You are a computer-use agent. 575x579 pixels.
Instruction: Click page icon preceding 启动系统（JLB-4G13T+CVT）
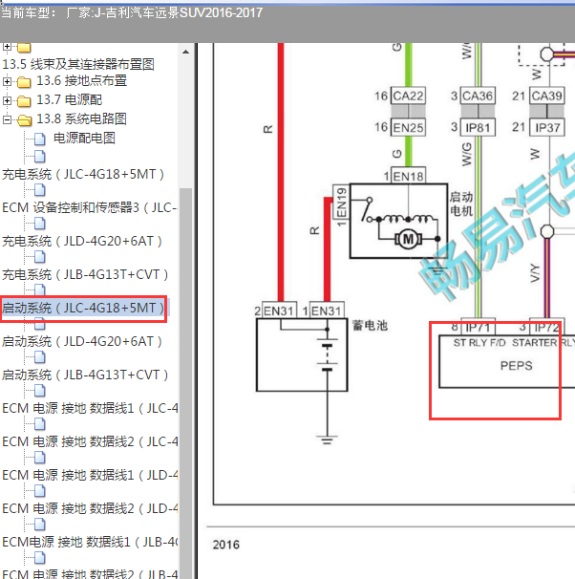[x=40, y=357]
